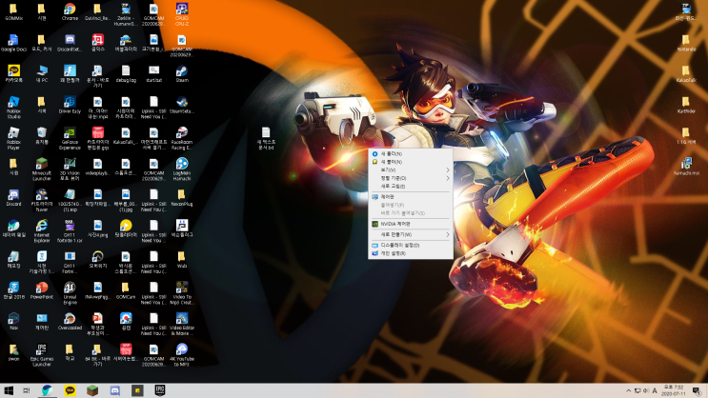Viewport: 708px width, 398px height.
Task: Select the Unreal Engine desktop icon
Action: [x=70, y=293]
